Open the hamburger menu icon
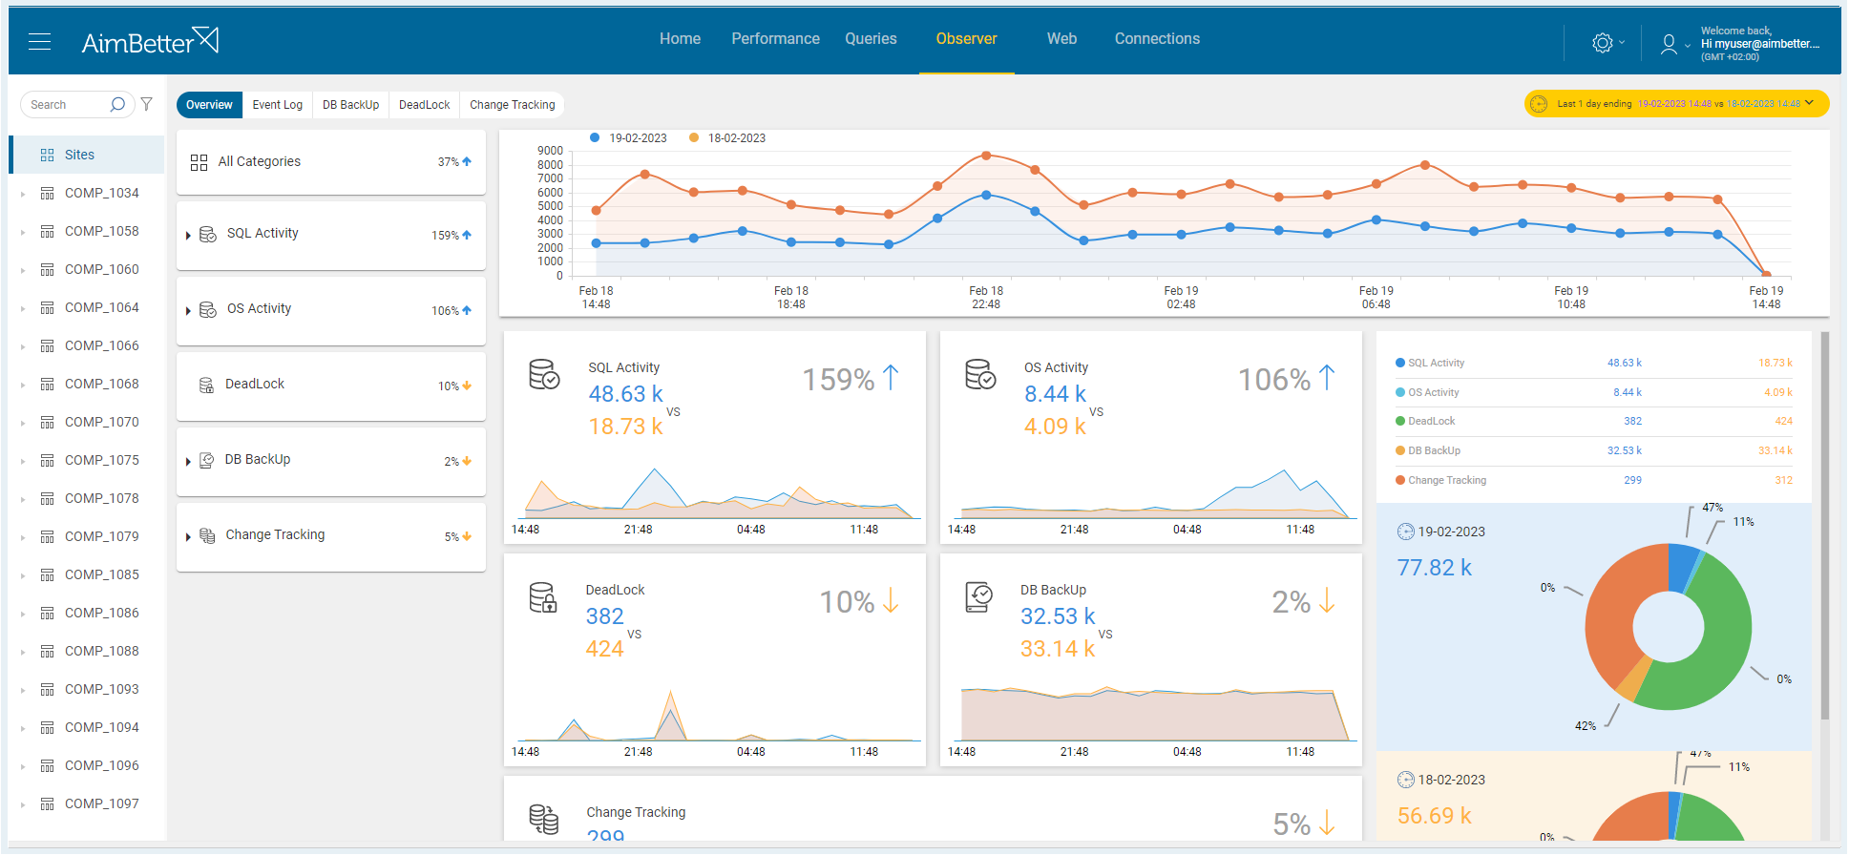This screenshot has height=855, width=1849. coord(40,41)
